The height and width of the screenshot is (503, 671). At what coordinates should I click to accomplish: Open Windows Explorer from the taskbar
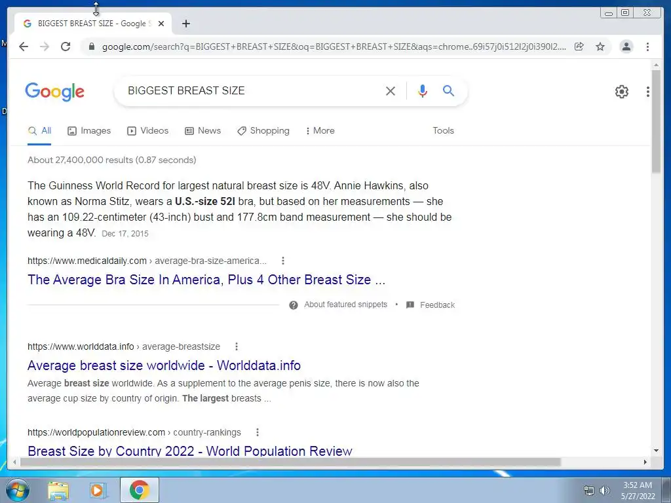click(x=58, y=491)
